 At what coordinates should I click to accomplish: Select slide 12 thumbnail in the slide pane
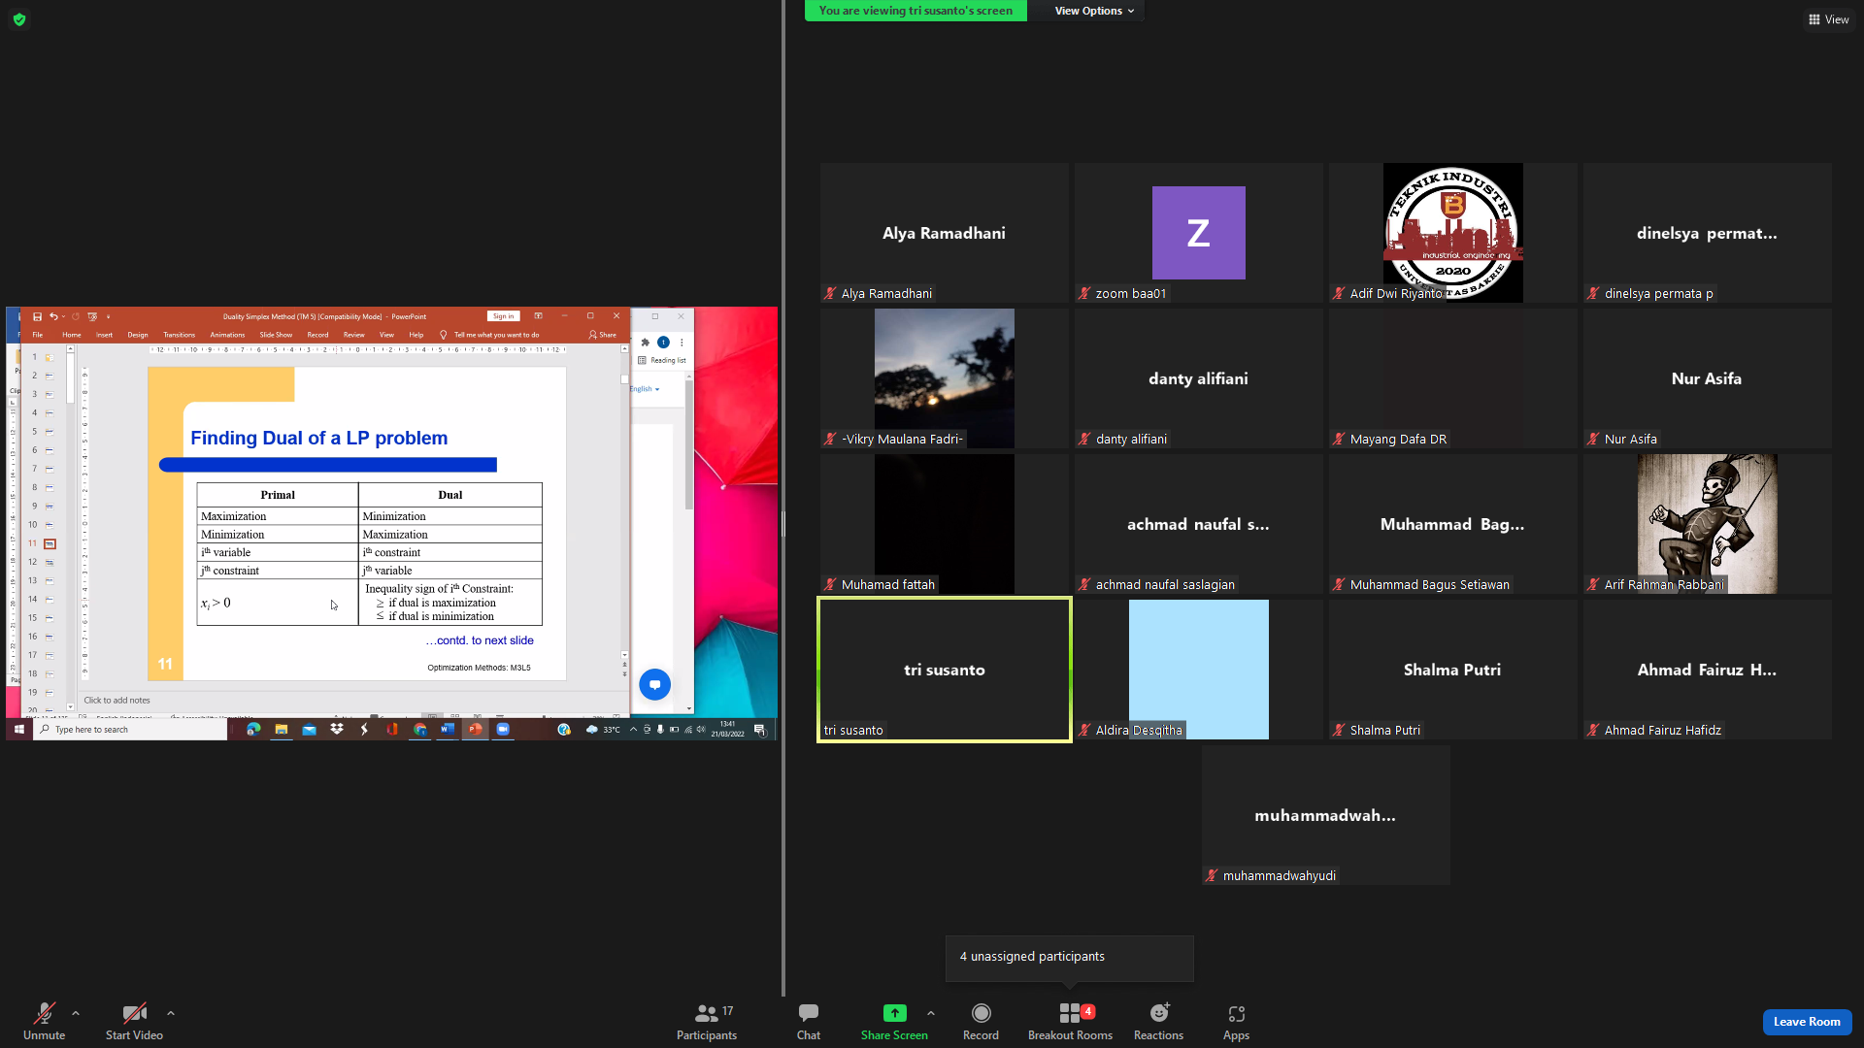tap(50, 562)
